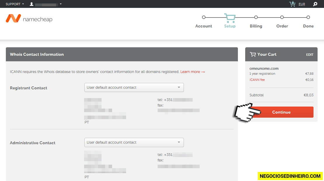Click the Subtotal amount €8,03
The width and height of the screenshot is (324, 181).
click(x=309, y=95)
